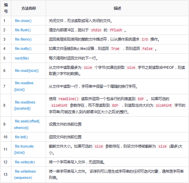The height and width of the screenshot is (183, 189).
Task: Open the next(file) method link
Action: point(22,58)
